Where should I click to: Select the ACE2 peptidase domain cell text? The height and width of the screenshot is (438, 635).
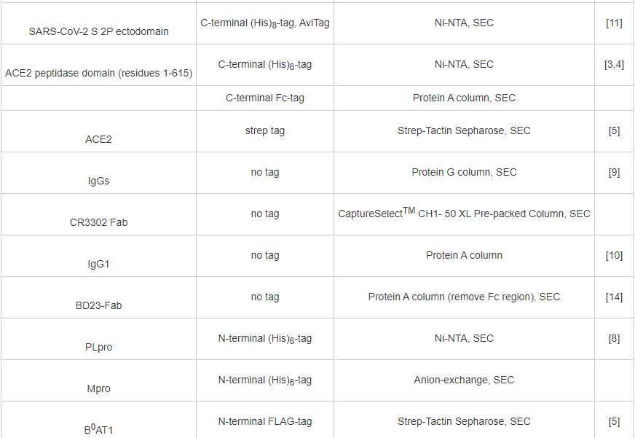(98, 73)
